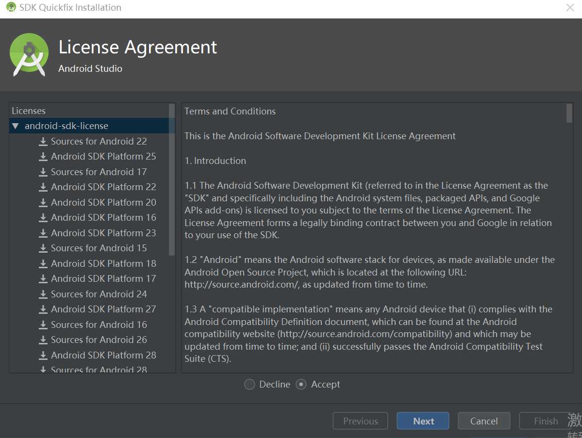Click download icon beside Android SDK Platform 27

[43, 309]
